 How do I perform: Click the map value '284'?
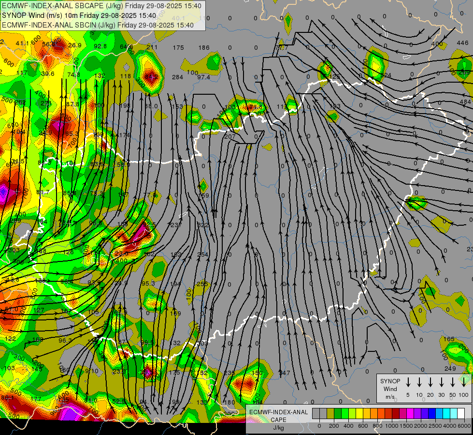177,77
